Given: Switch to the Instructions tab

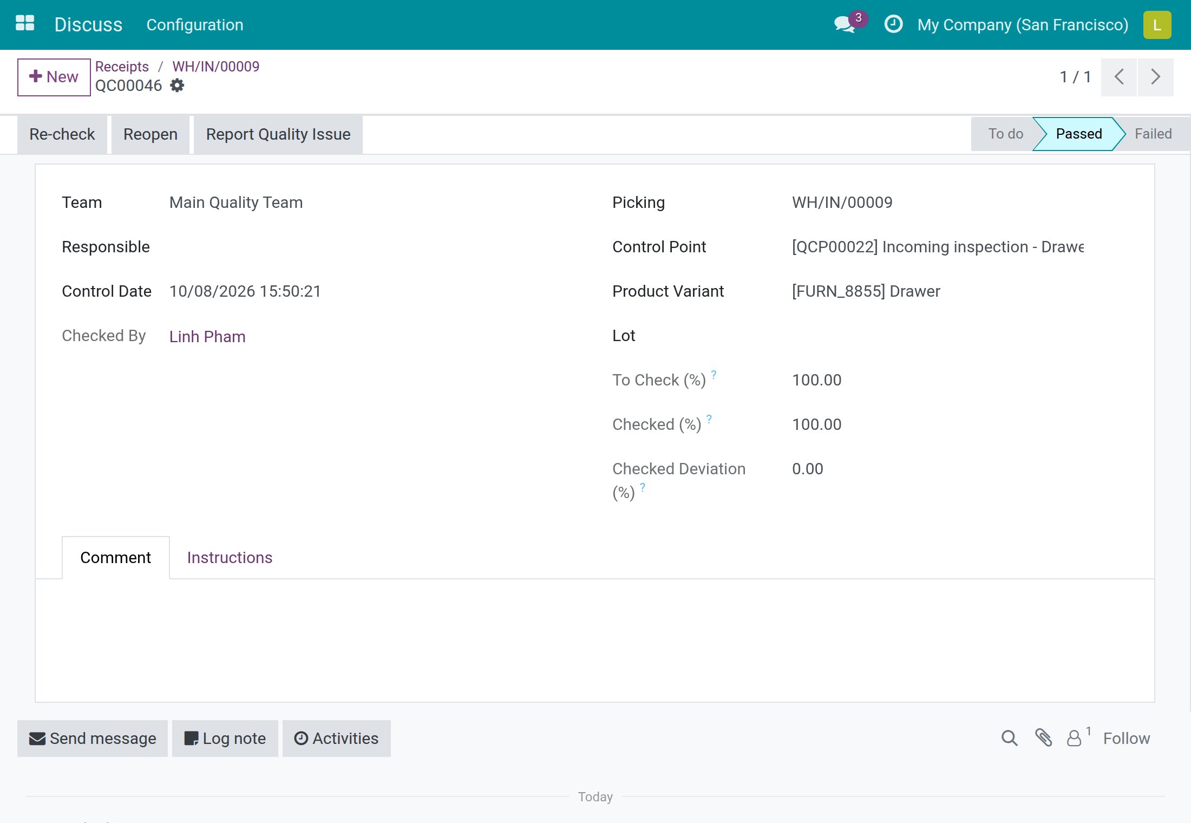Looking at the screenshot, I should coord(230,558).
